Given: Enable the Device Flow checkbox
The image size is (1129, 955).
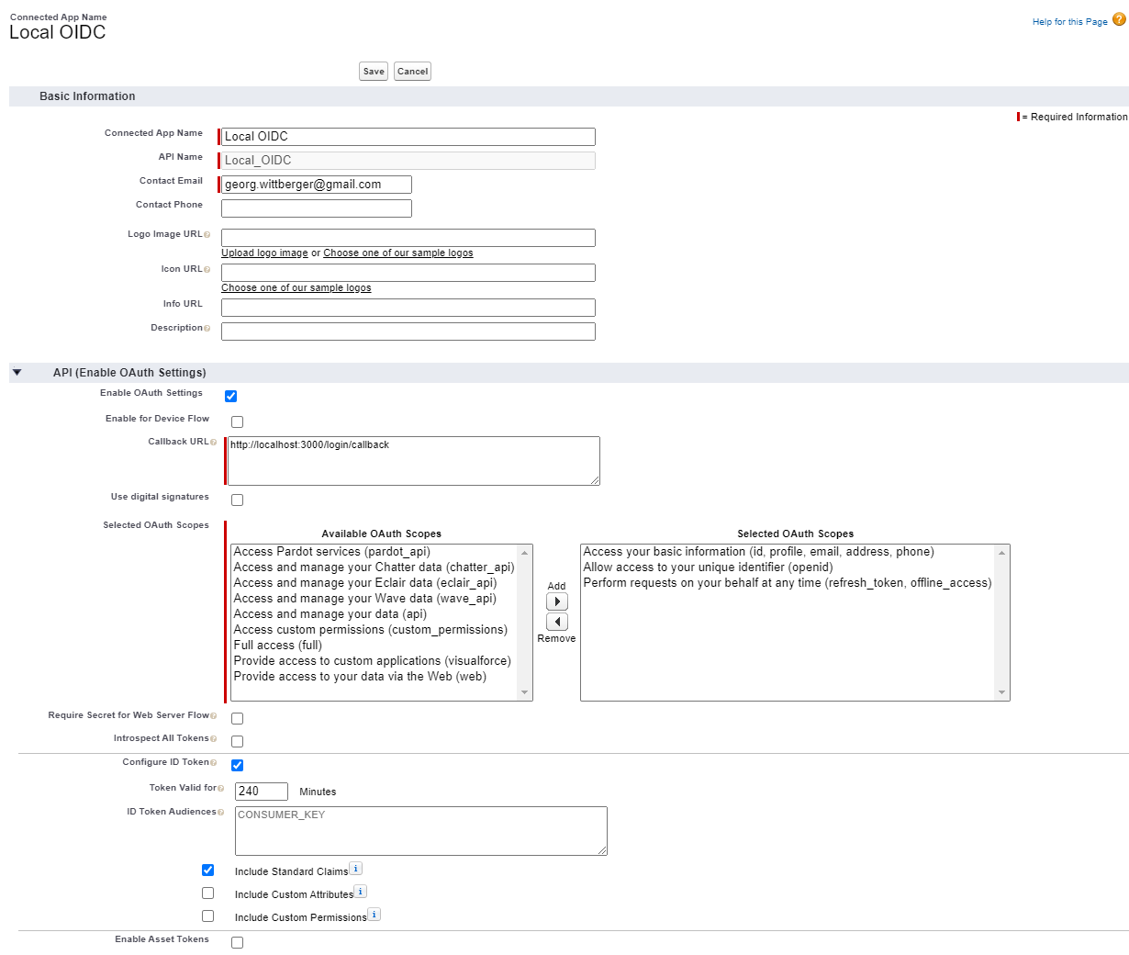Looking at the screenshot, I should point(237,422).
